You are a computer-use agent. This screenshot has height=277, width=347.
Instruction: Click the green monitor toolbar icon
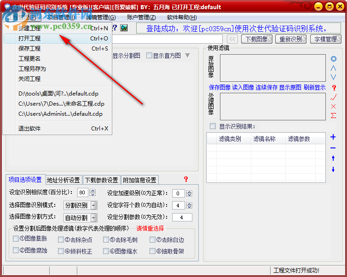[x=124, y=28]
